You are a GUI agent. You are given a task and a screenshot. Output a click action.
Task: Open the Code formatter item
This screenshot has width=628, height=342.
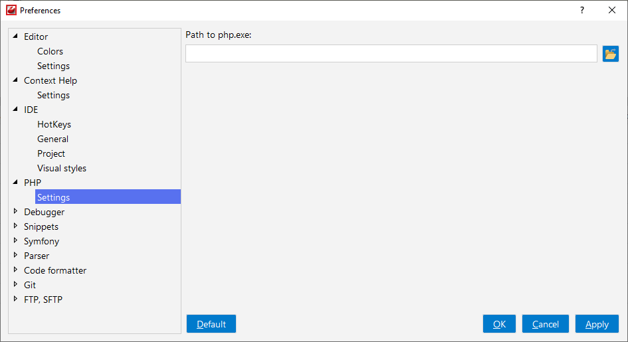click(x=55, y=270)
